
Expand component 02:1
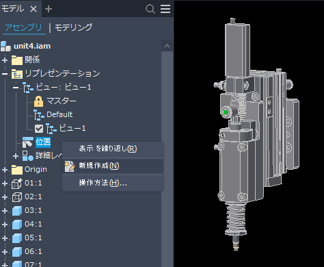click(x=5, y=197)
